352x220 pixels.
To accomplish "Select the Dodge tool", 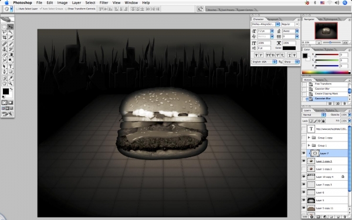I will [11, 60].
